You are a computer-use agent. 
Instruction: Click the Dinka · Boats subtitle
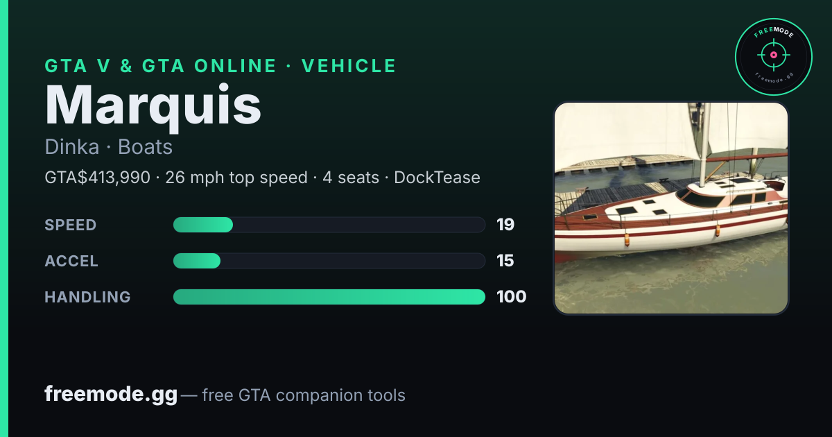click(108, 147)
